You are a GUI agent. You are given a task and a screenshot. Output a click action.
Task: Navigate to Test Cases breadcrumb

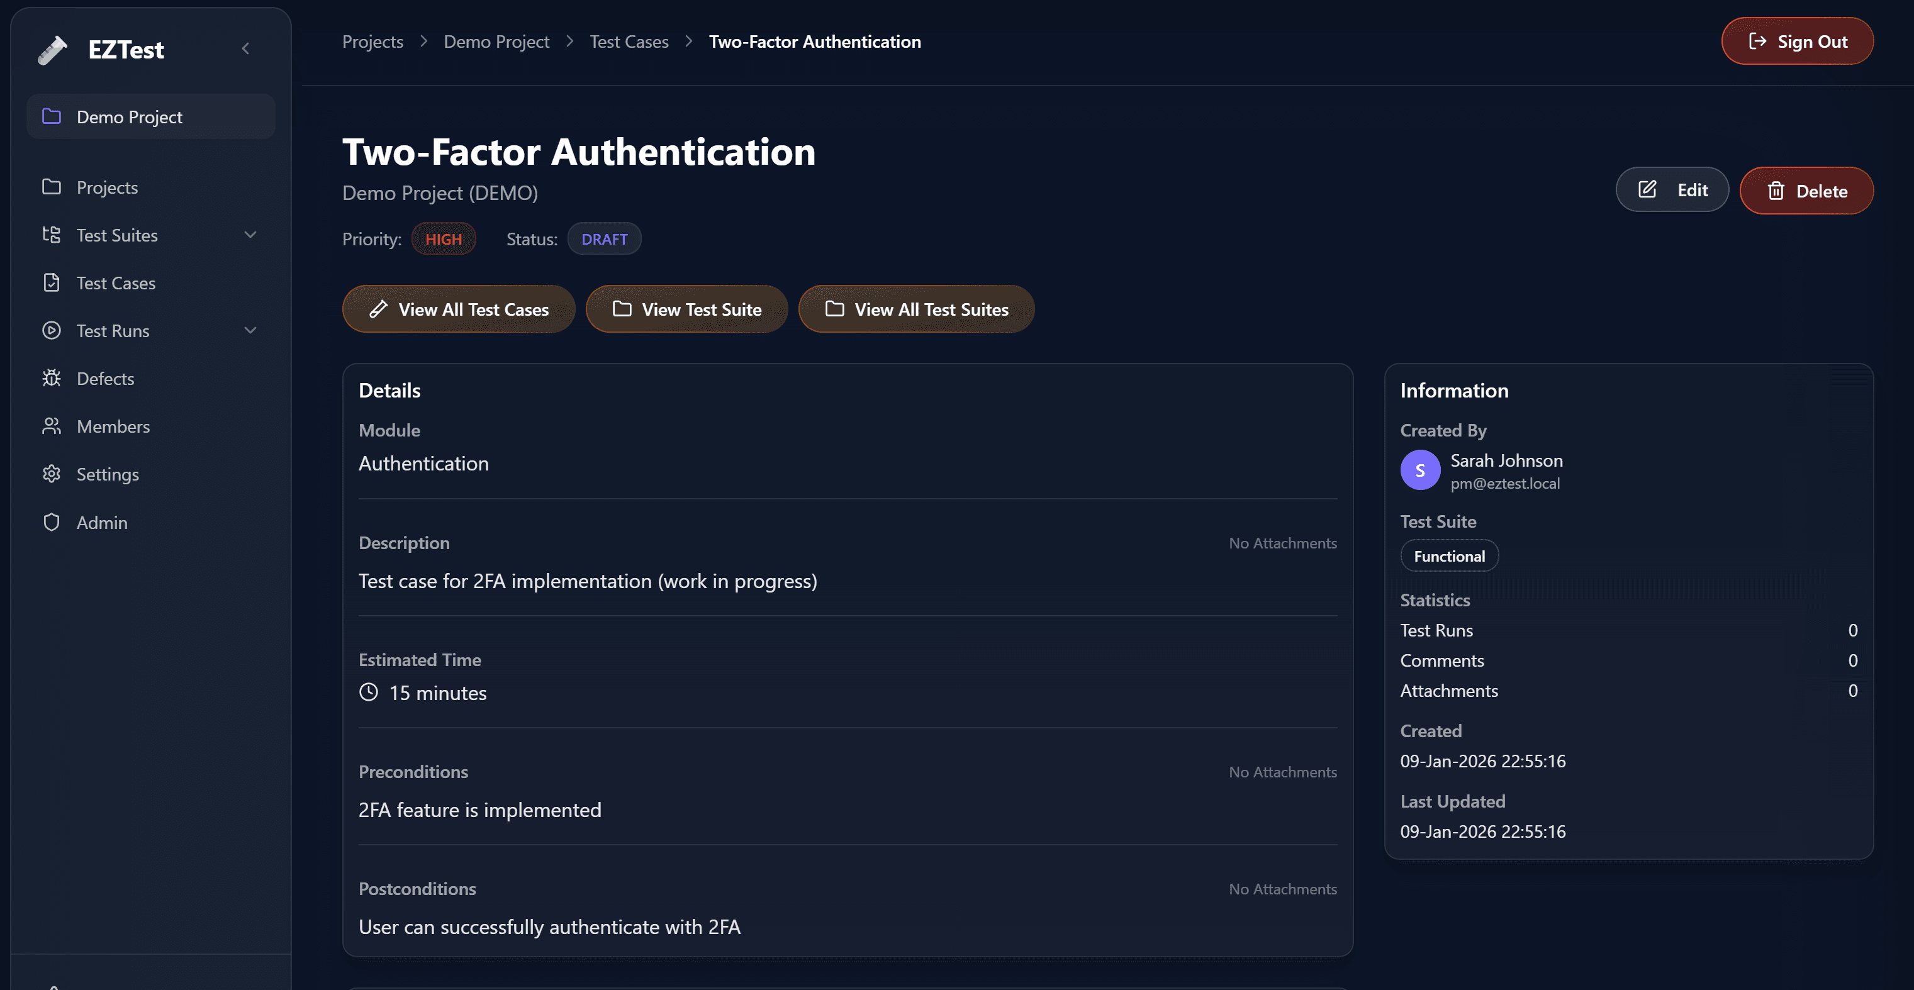629,41
